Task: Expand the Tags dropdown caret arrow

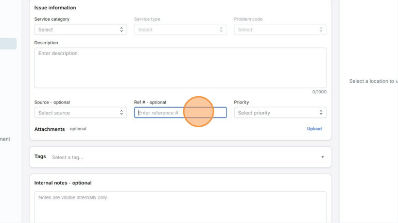Action: [x=322, y=157]
